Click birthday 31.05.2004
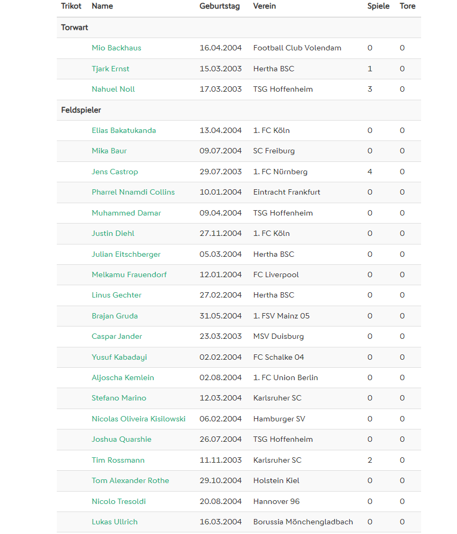The width and height of the screenshot is (457, 534). pyautogui.click(x=221, y=316)
